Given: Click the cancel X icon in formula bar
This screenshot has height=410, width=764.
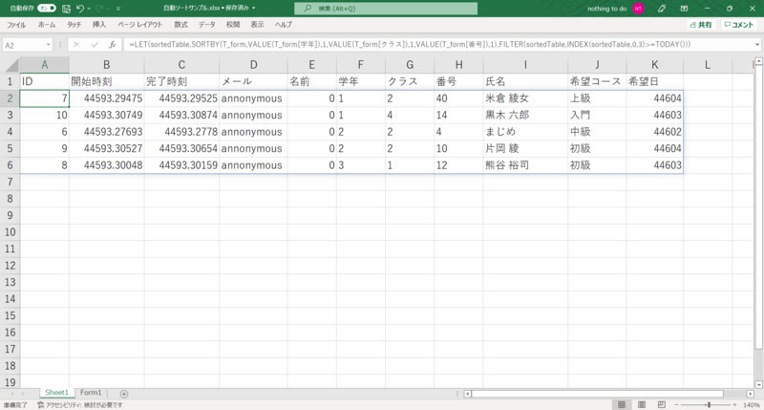Looking at the screenshot, I should coord(76,45).
